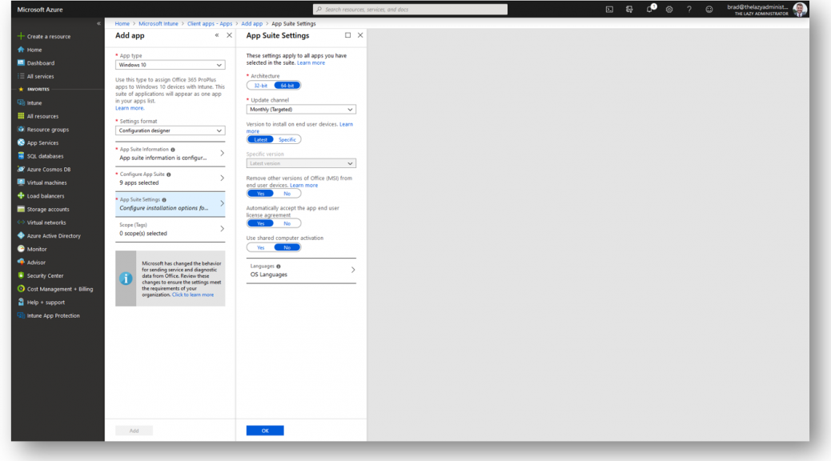
Task: Set shared computer activation to No
Action: [x=287, y=247]
